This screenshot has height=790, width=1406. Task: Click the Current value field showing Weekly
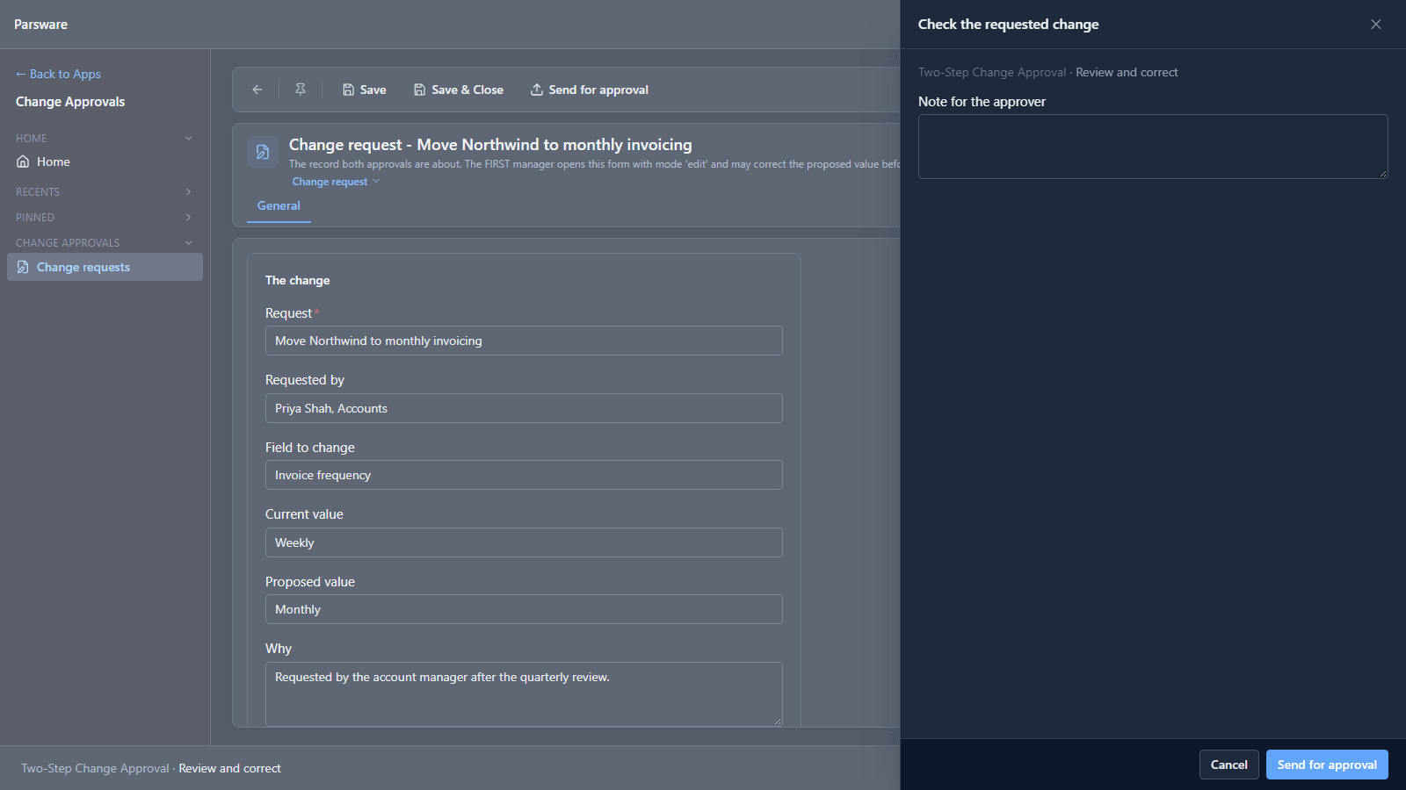pos(524,542)
